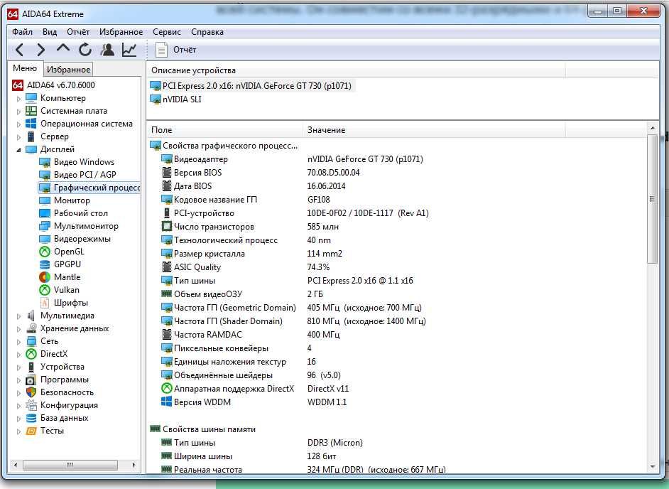Open the Видеорежимы tree item
The image size is (669, 489).
[82, 239]
